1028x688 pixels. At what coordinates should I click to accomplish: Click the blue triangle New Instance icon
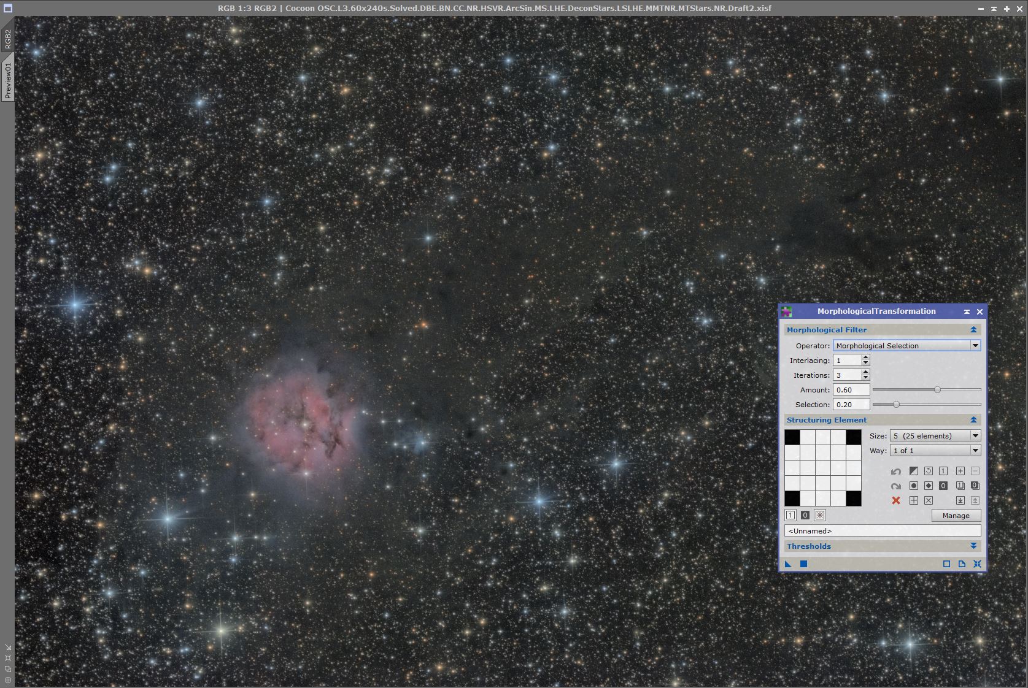click(789, 564)
